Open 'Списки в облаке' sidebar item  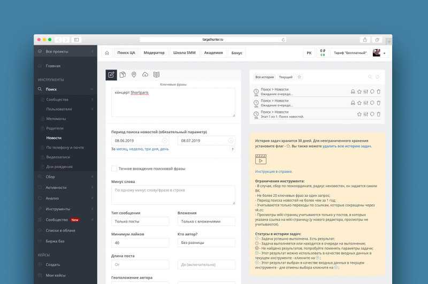60,231
